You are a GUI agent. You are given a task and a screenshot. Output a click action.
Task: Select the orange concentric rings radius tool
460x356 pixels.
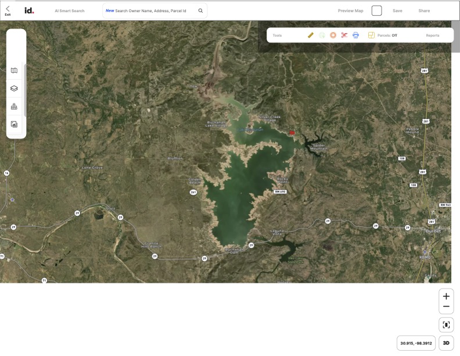tap(333, 35)
